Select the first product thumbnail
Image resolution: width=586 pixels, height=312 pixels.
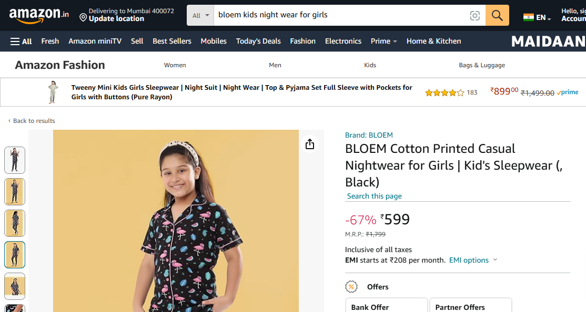click(15, 160)
